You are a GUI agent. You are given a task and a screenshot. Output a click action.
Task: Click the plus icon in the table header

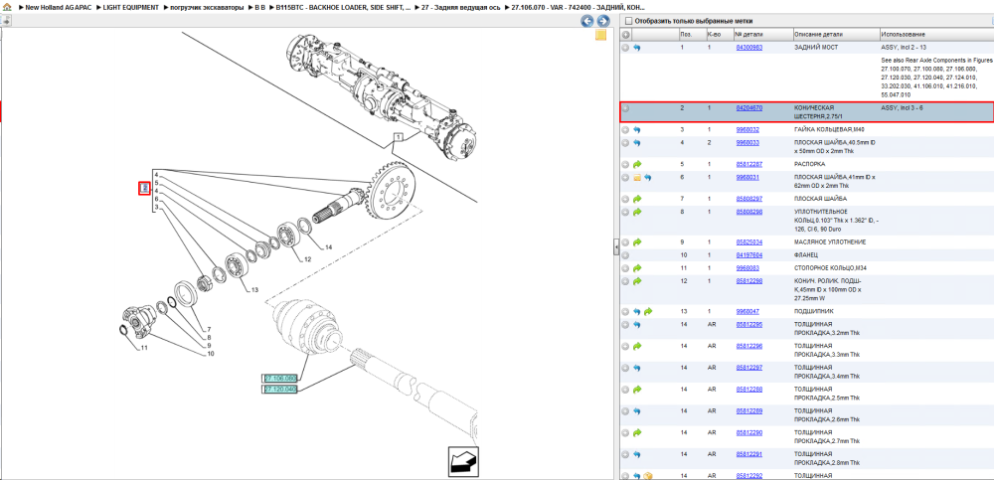[625, 34]
